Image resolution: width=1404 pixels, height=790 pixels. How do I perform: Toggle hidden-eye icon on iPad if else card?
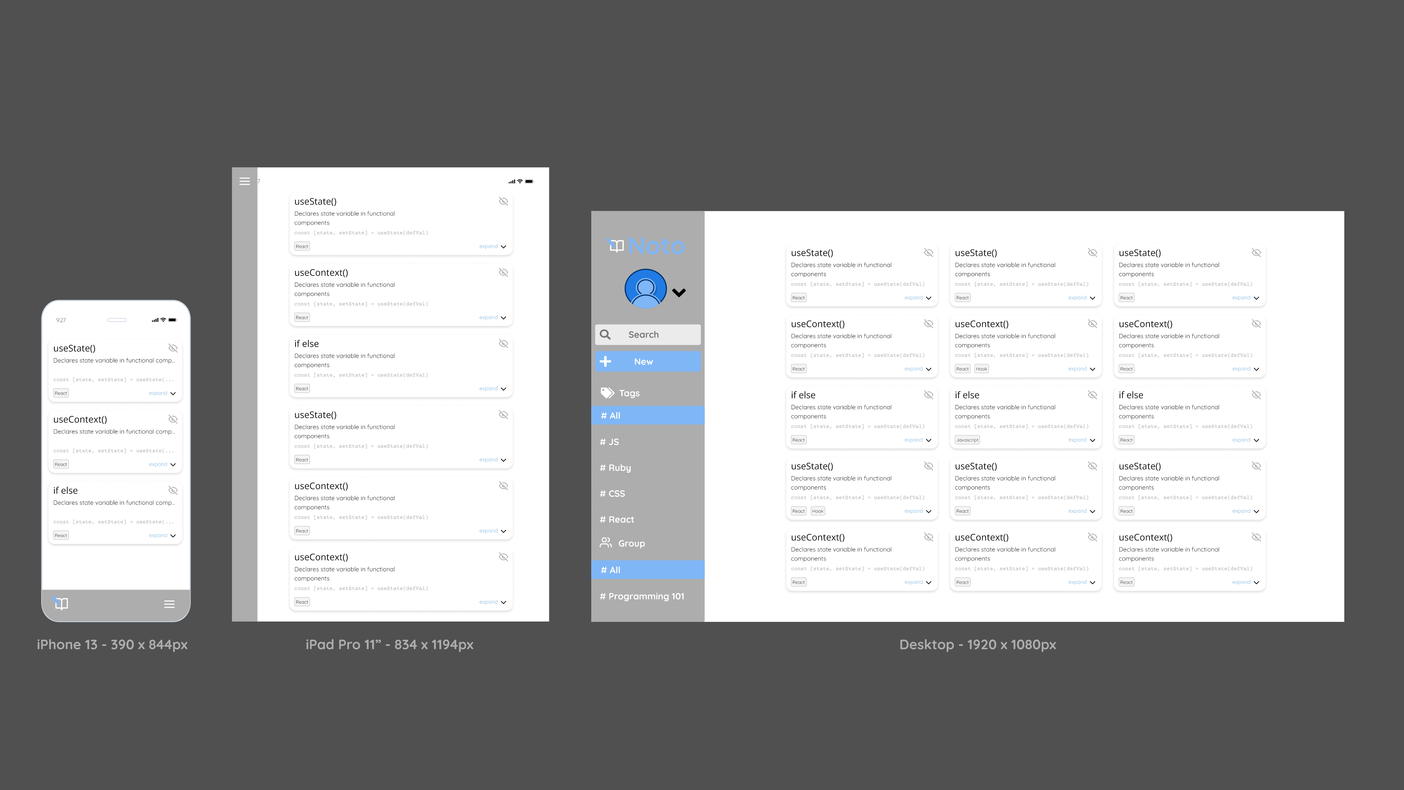503,344
